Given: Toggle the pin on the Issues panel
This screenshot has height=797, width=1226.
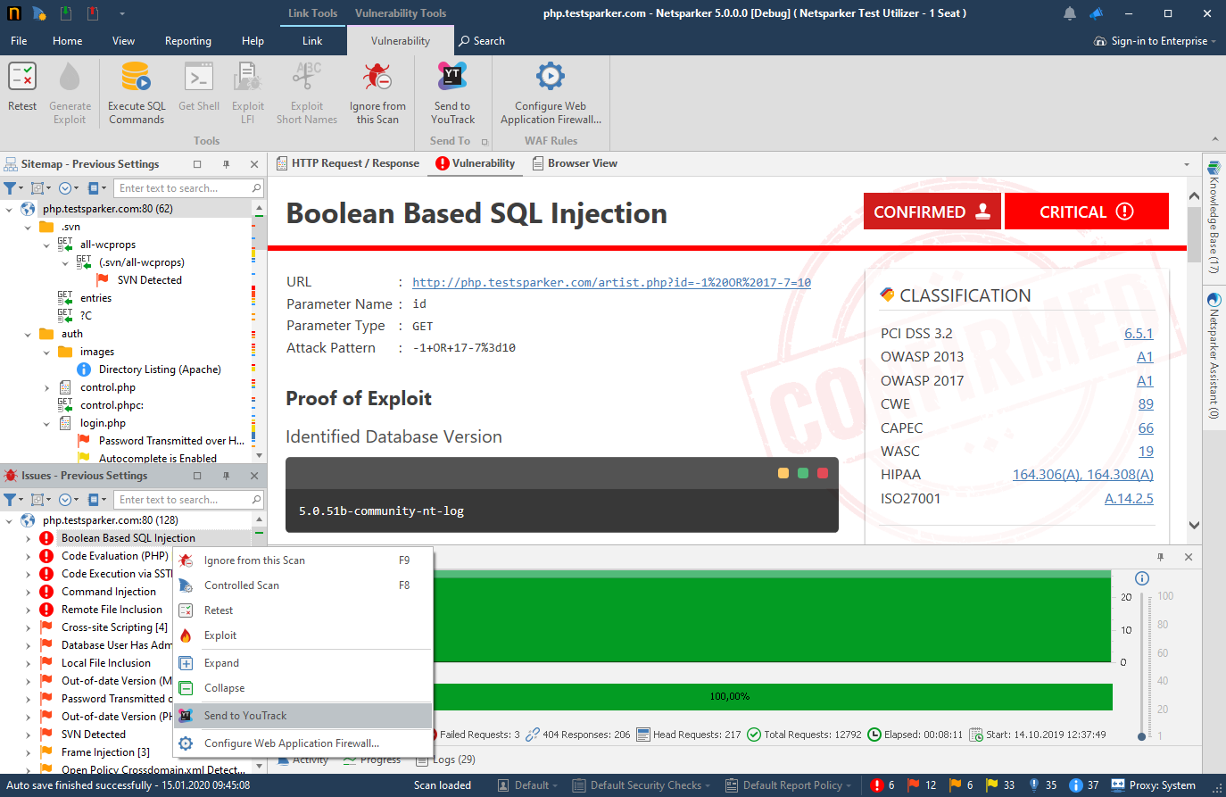Looking at the screenshot, I should pos(227,476).
